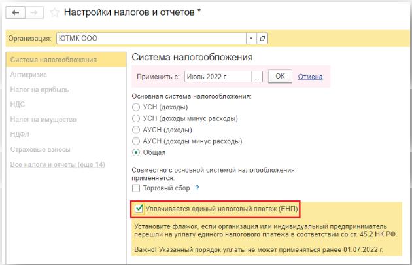Select the Общая tax system option

coord(136,152)
